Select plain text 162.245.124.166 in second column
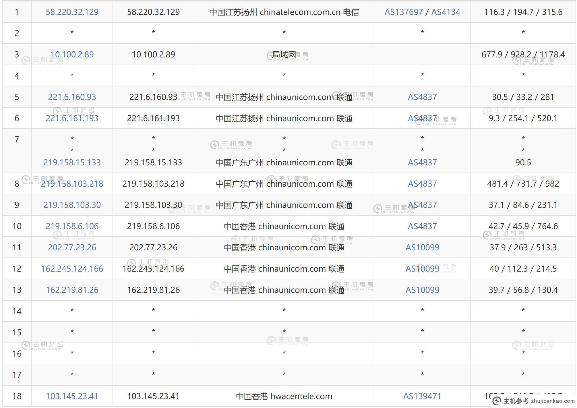This screenshot has height=408, width=577. [153, 269]
